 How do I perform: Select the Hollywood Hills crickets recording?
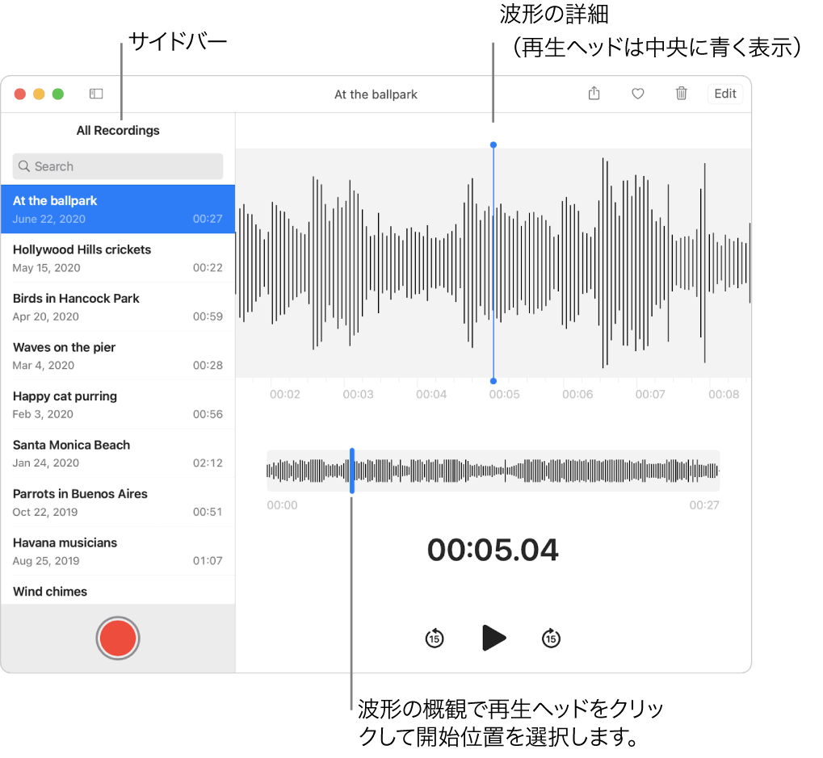pyautogui.click(x=118, y=258)
